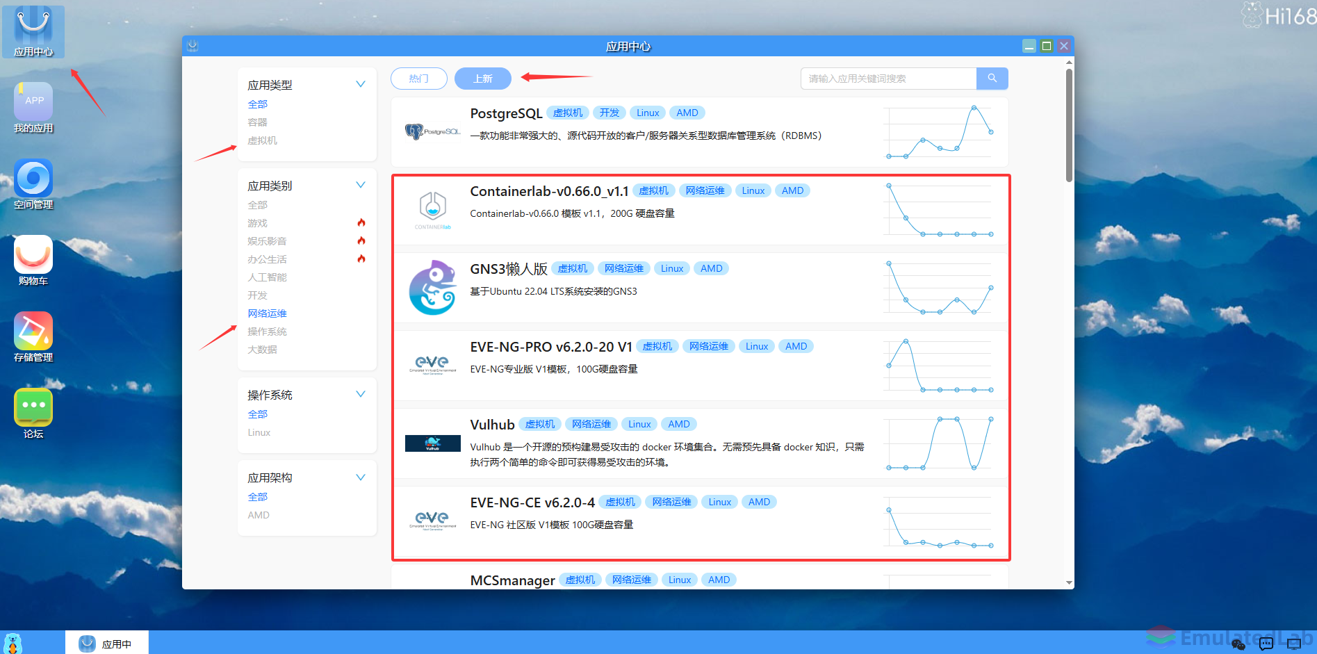The height and width of the screenshot is (654, 1317).
Task: Open the MCSmanager app title
Action: (x=512, y=580)
